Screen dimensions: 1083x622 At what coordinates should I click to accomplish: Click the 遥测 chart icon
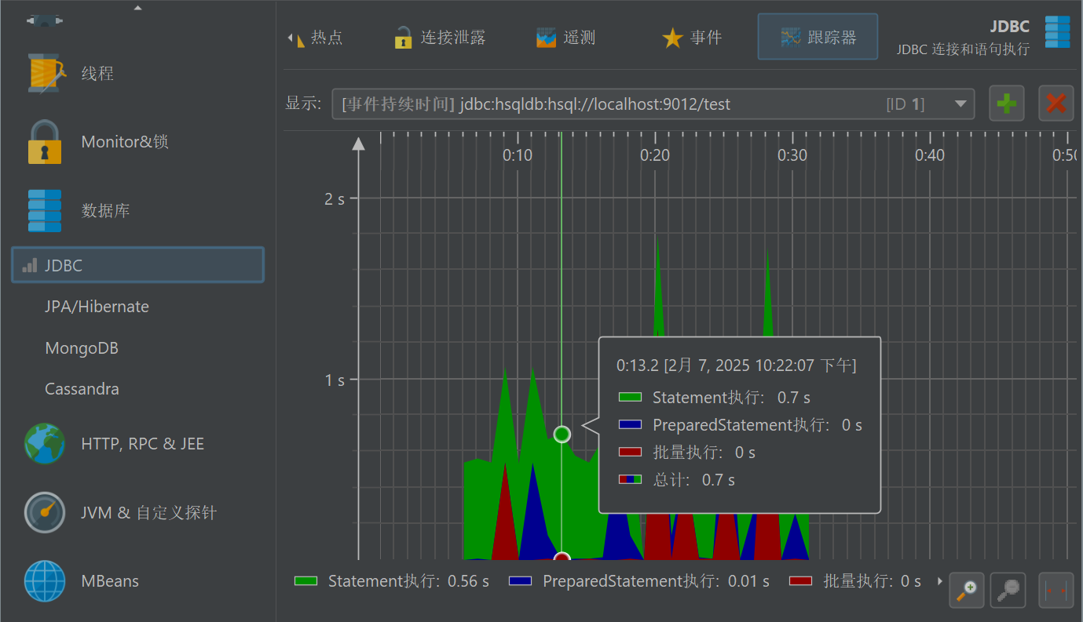point(547,38)
